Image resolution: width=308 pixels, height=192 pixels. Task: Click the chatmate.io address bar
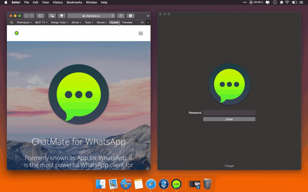[x=91, y=16]
